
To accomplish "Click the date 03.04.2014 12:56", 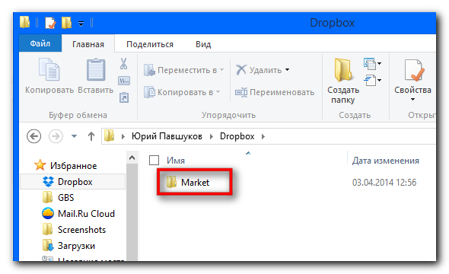I will click(384, 183).
